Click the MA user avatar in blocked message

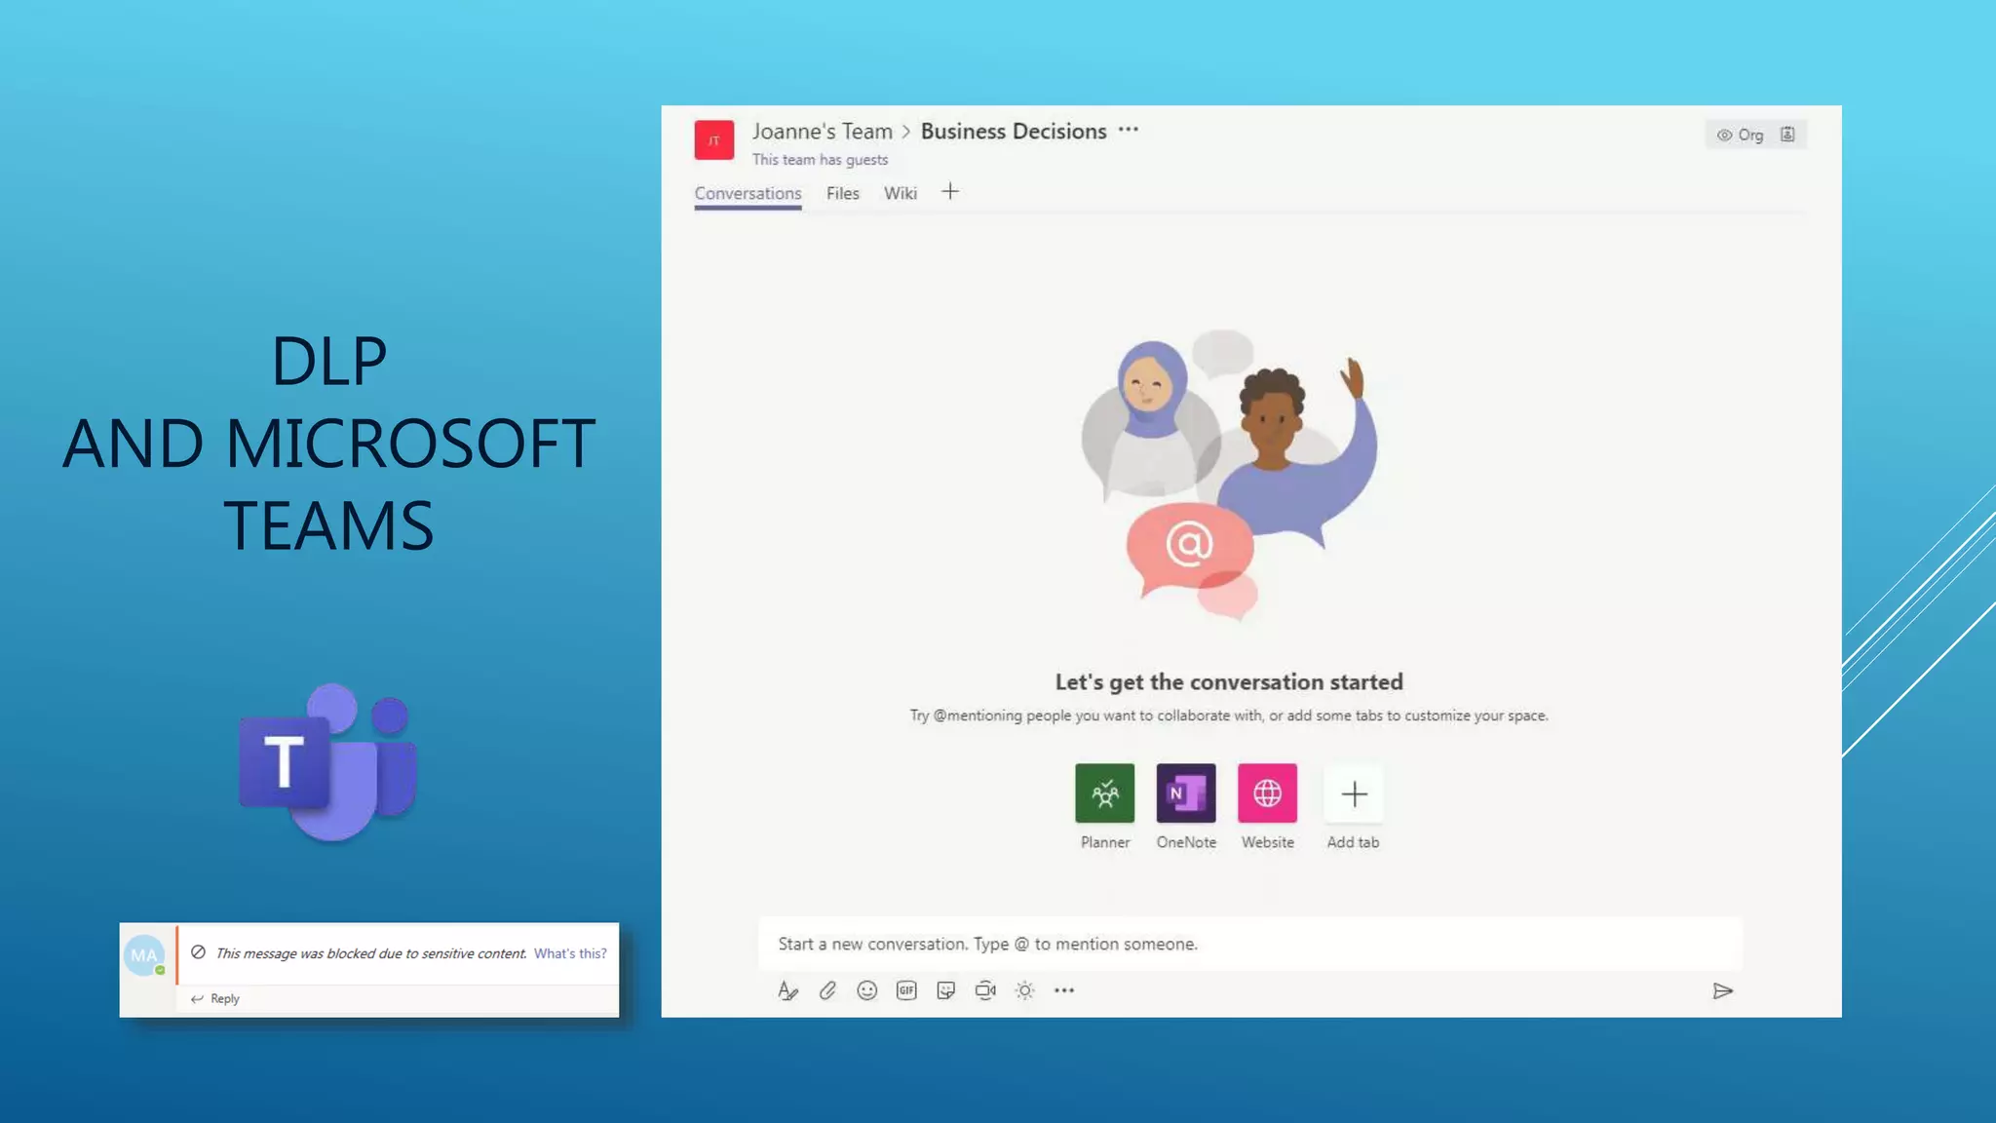[x=144, y=955]
